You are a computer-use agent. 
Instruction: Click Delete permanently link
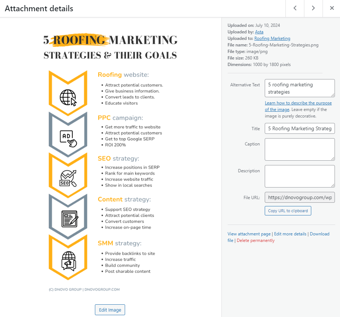point(256,240)
